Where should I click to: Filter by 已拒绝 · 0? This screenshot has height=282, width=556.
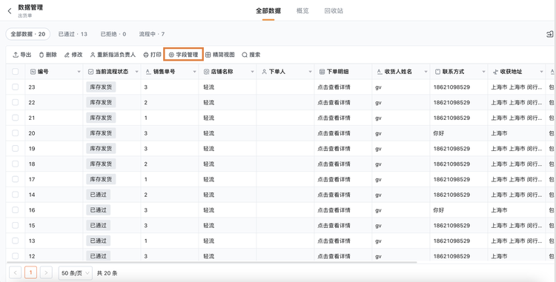[113, 34]
